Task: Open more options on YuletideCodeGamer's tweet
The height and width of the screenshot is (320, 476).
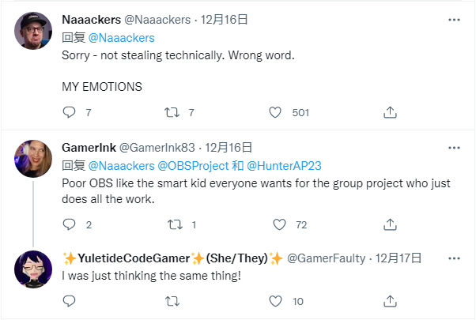Action: coord(454,258)
